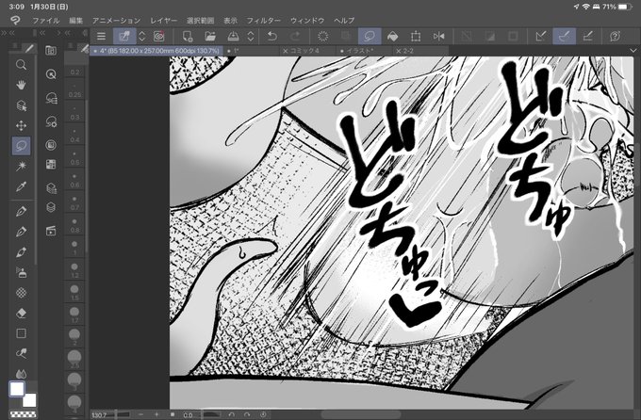641x420 pixels.
Task: Open the Layer palette icon
Action: (51, 207)
